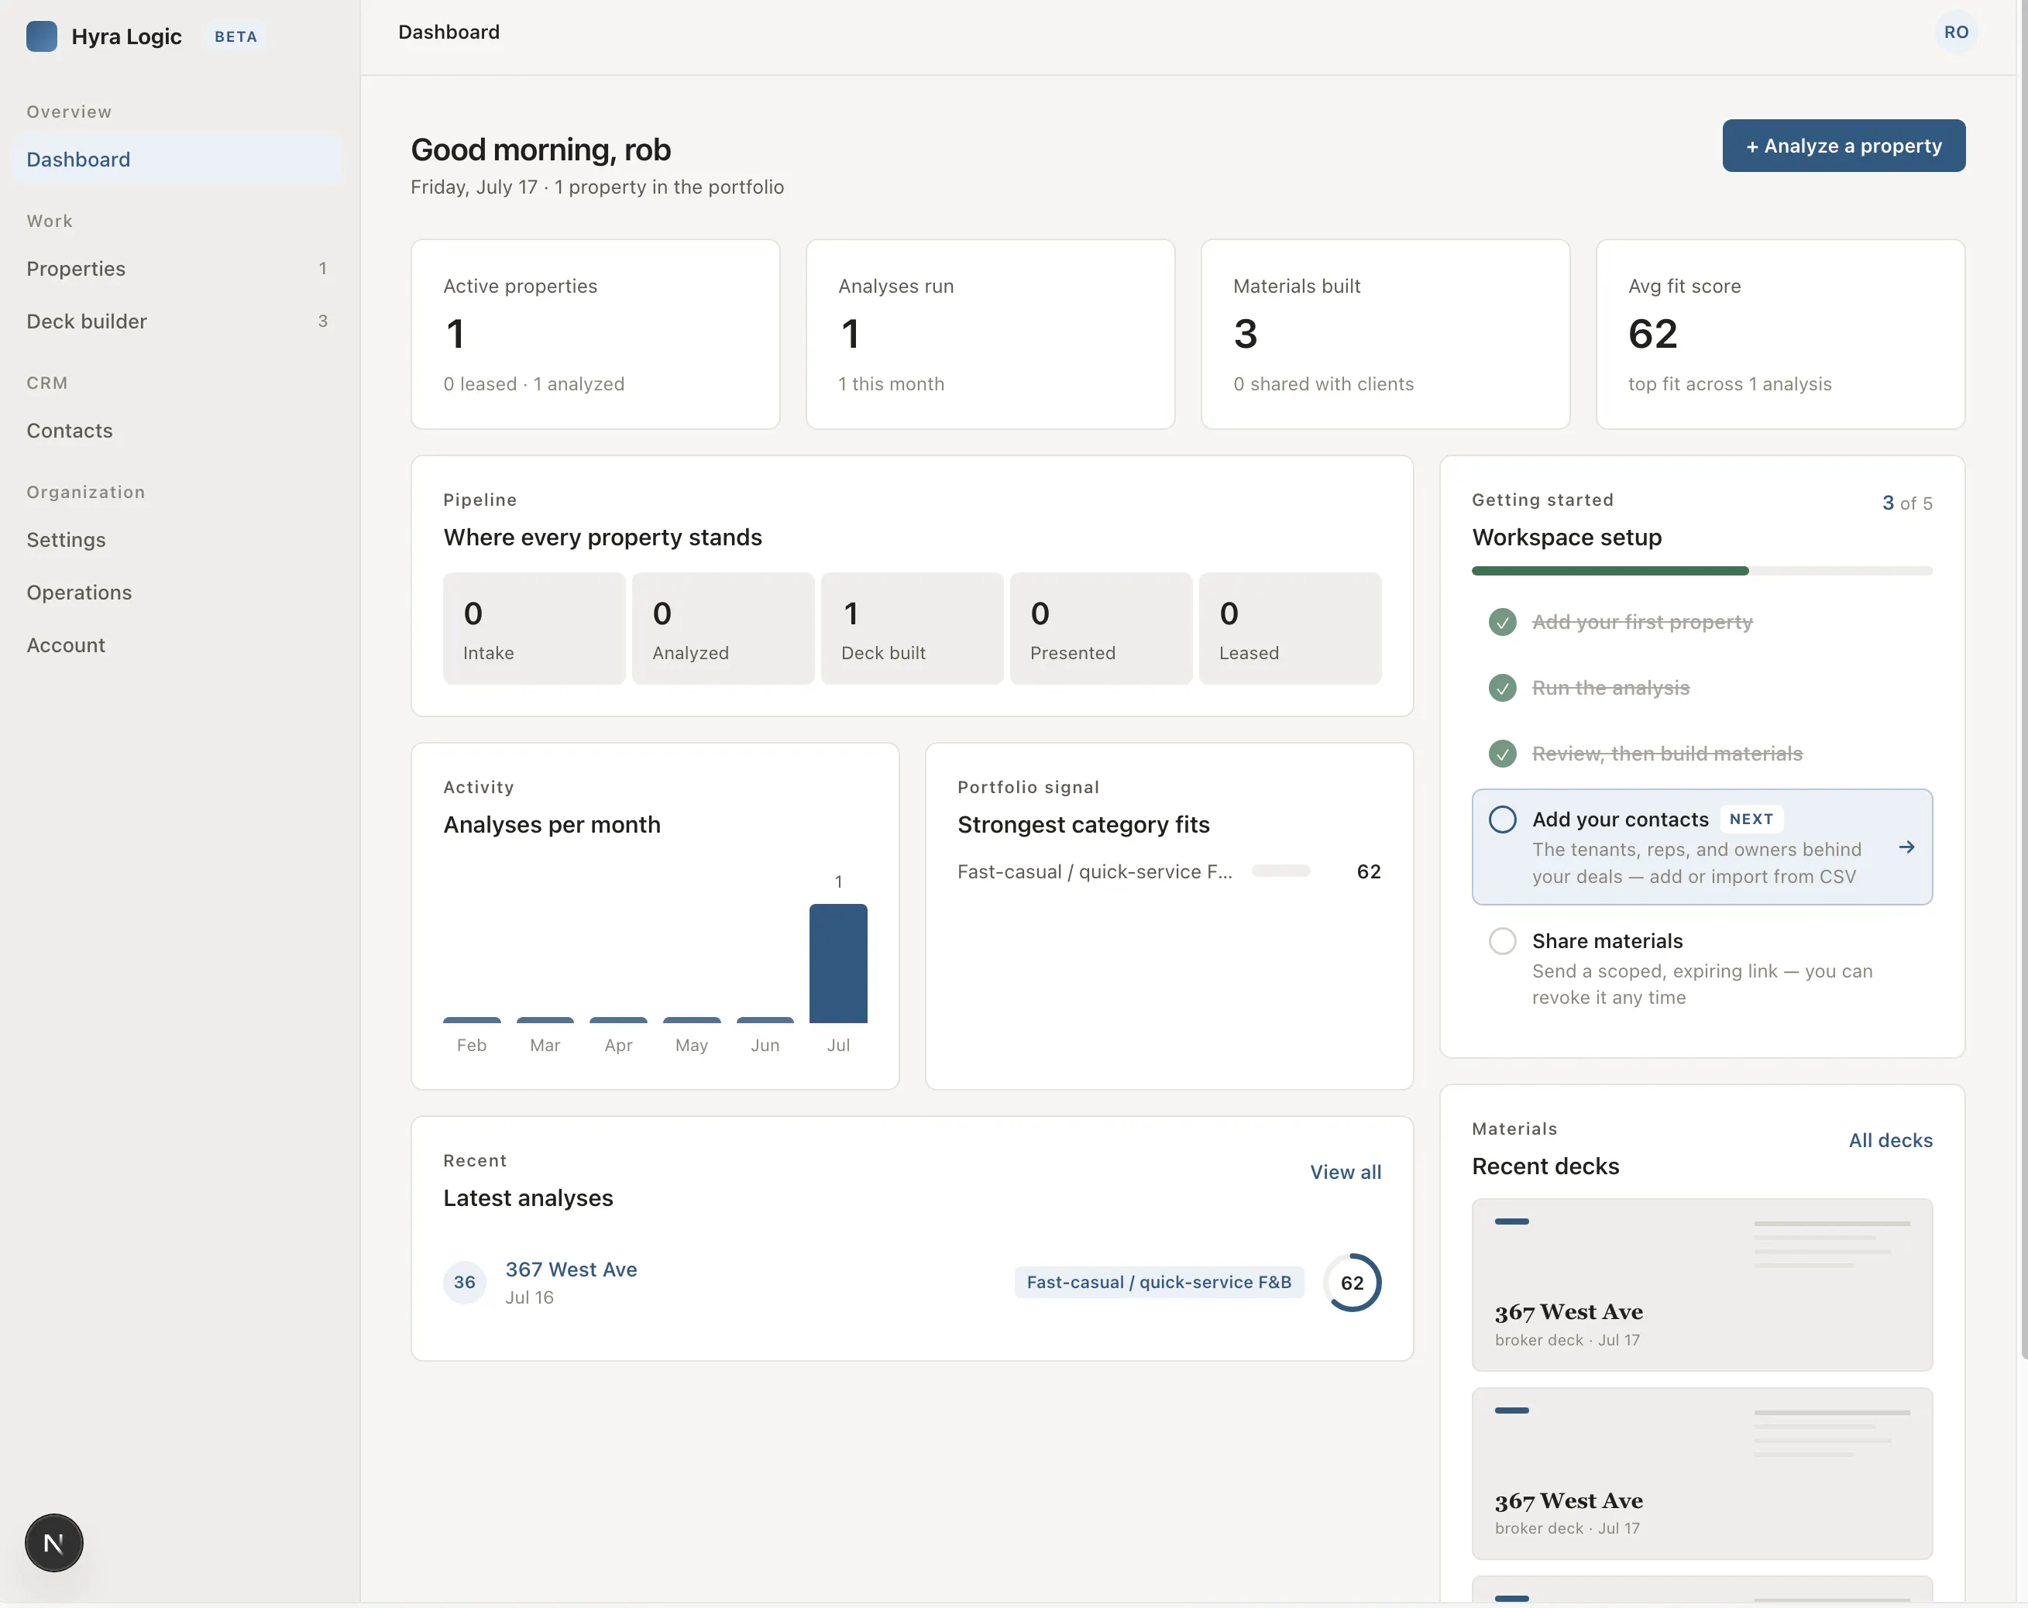Click the round N badge icon

click(x=53, y=1542)
